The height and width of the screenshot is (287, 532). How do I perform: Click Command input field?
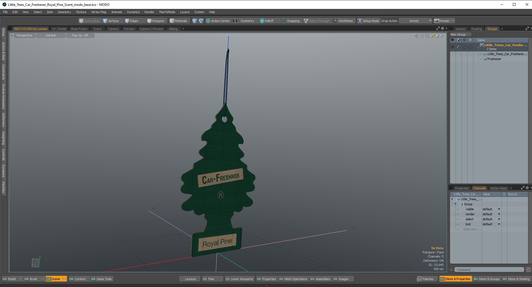click(x=489, y=270)
